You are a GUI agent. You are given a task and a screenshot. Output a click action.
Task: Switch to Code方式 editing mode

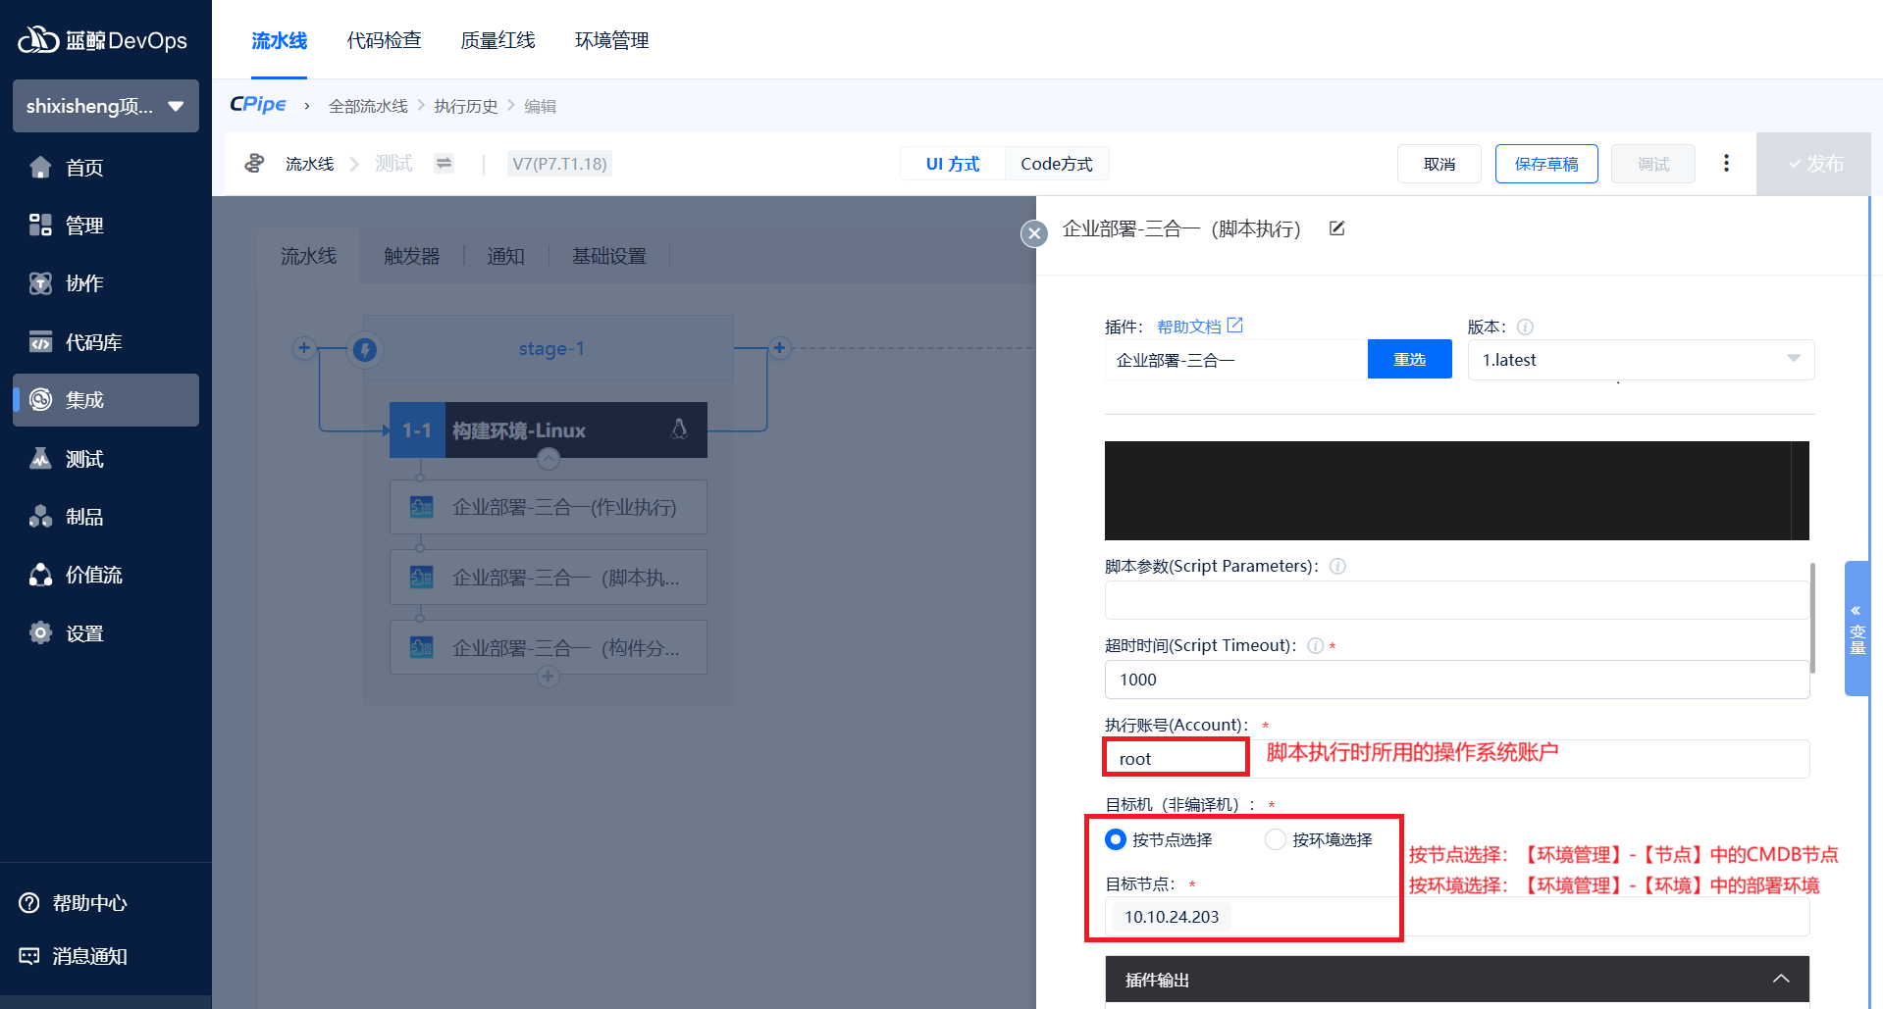[1056, 164]
